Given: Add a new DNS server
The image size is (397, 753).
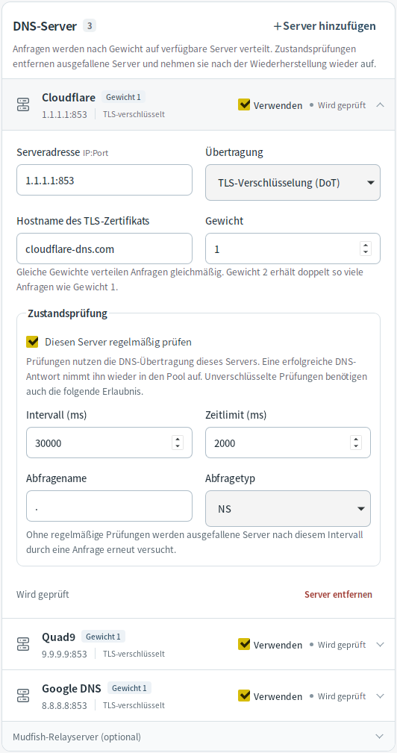Looking at the screenshot, I should (324, 26).
